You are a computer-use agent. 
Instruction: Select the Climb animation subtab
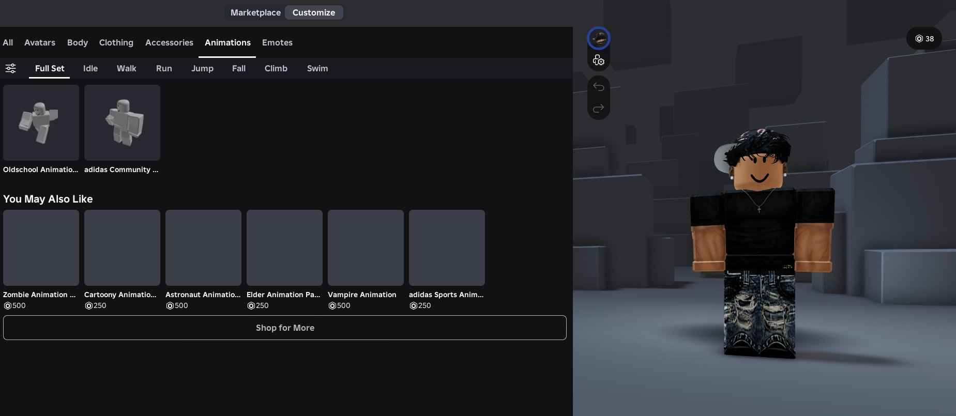[276, 68]
